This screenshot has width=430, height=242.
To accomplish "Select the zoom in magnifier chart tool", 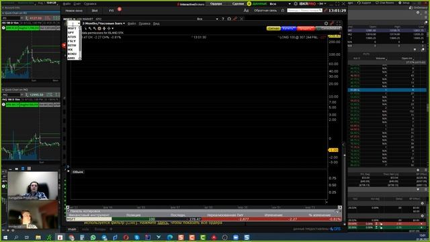I will coord(90,28).
